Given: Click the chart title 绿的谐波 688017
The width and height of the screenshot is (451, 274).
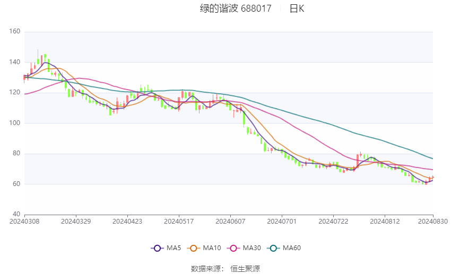Looking at the screenshot, I should pos(236,8).
